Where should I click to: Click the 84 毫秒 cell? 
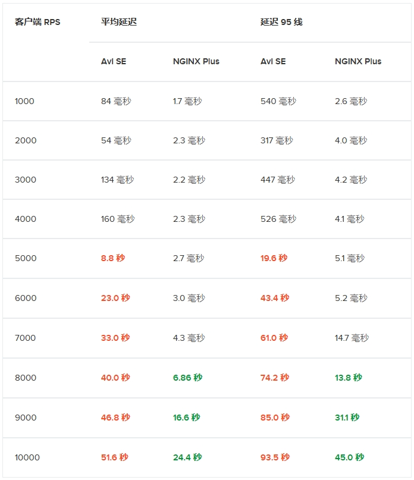116,101
